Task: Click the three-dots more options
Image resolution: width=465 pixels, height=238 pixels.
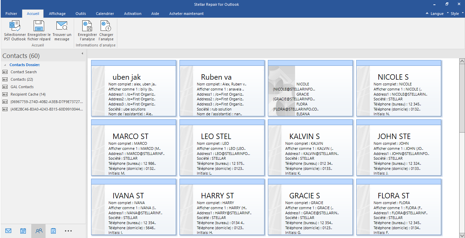Action: [x=68, y=231]
